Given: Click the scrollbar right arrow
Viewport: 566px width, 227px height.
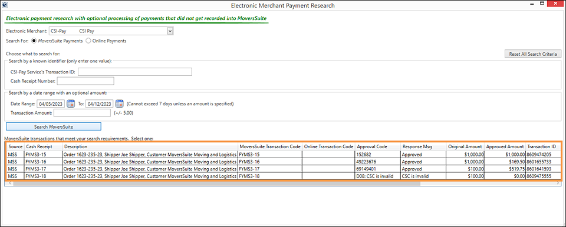Looking at the screenshot, I should click(x=558, y=183).
